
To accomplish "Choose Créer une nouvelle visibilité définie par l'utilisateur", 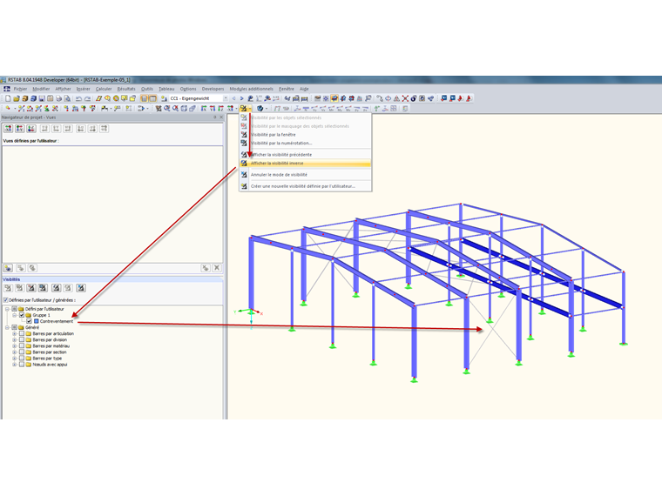I will tap(305, 186).
